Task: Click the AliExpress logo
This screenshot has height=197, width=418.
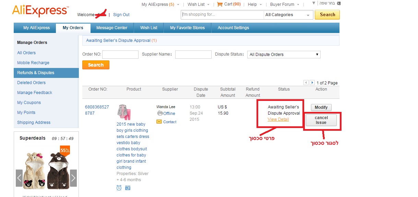Action: click(x=40, y=11)
